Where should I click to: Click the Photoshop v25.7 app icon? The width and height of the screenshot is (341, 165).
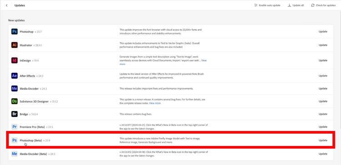coord(15,32)
